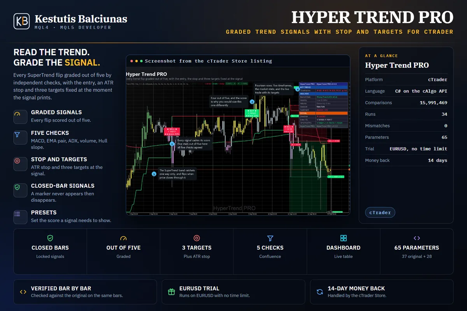This screenshot has height=311, width=467.
Task: Click the Kestutis Balciunas developer name
Action: 81,19
